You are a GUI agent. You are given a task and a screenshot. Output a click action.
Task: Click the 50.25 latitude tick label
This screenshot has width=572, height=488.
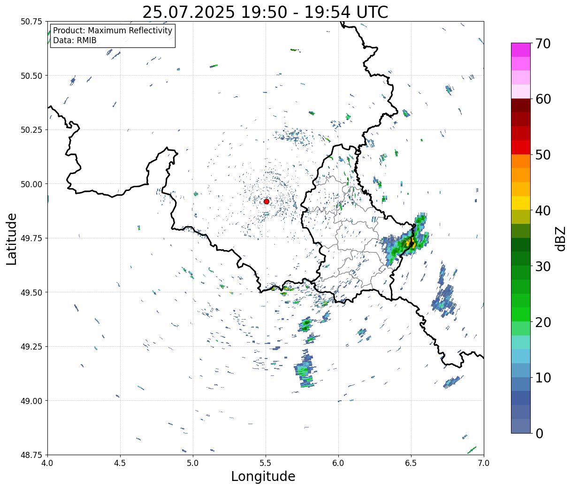click(31, 130)
